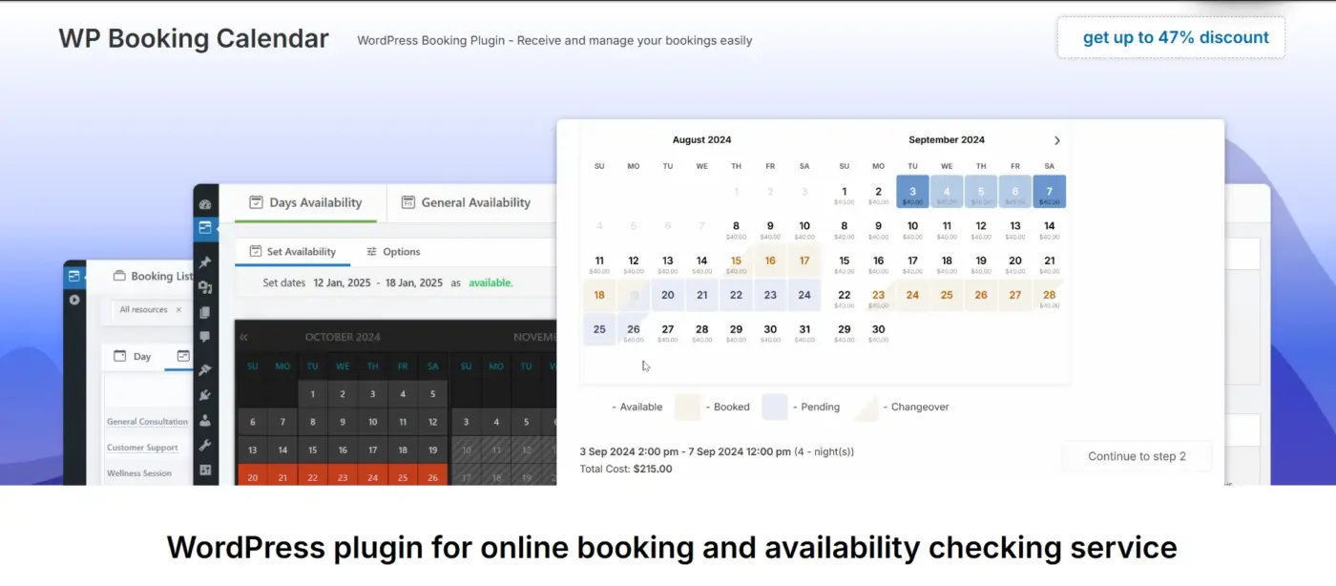Image resolution: width=1336 pixels, height=586 pixels.
Task: Select the Day view tab
Action: 133,356
